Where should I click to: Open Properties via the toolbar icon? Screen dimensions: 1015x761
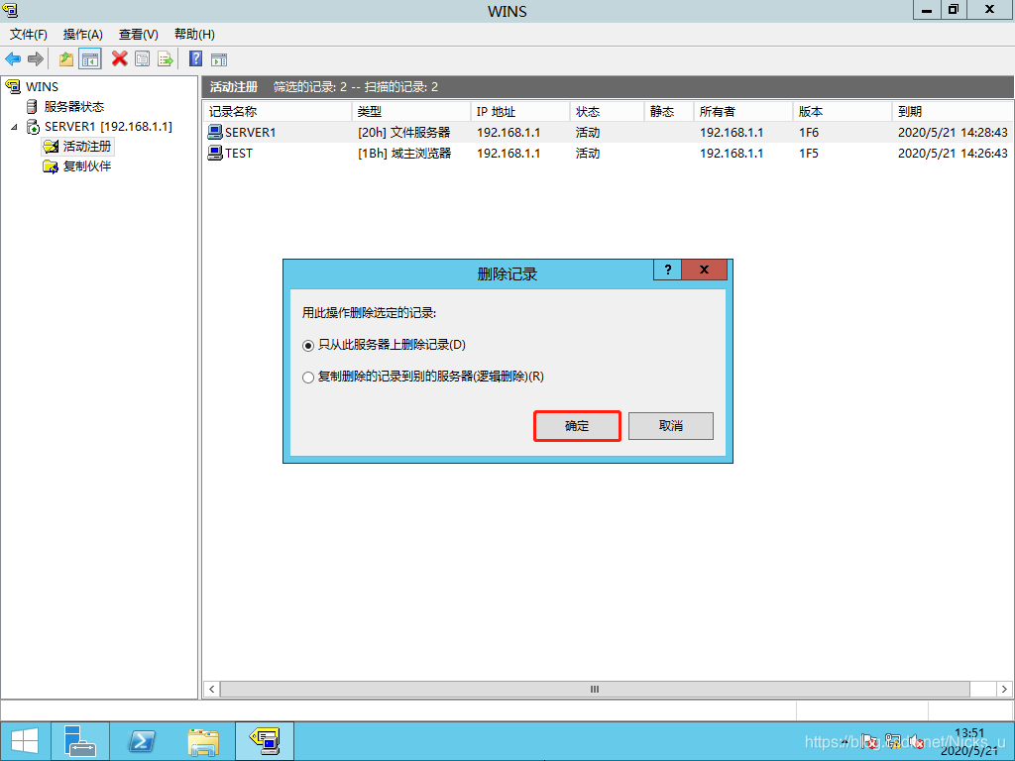tap(143, 59)
